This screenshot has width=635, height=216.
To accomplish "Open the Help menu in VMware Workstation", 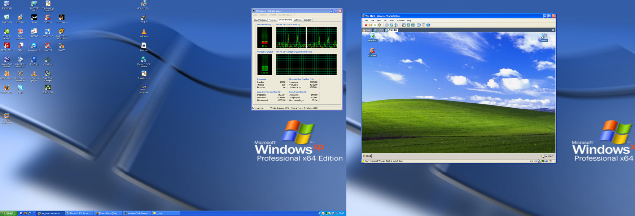I will 409,21.
